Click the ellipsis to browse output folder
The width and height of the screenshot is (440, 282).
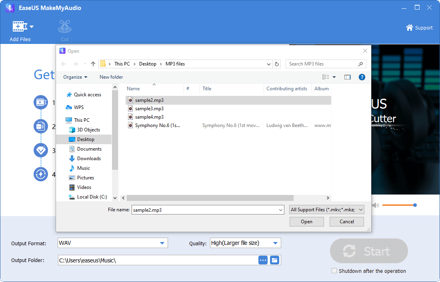point(263,260)
